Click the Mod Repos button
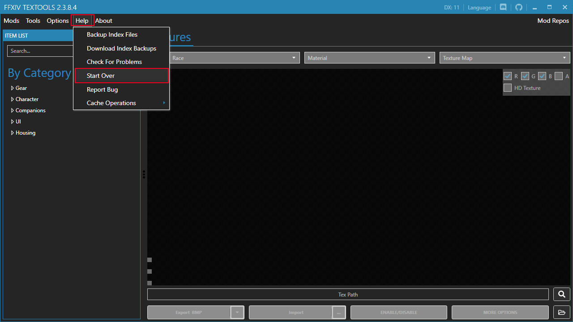Image resolution: width=573 pixels, height=322 pixels. coord(553,21)
